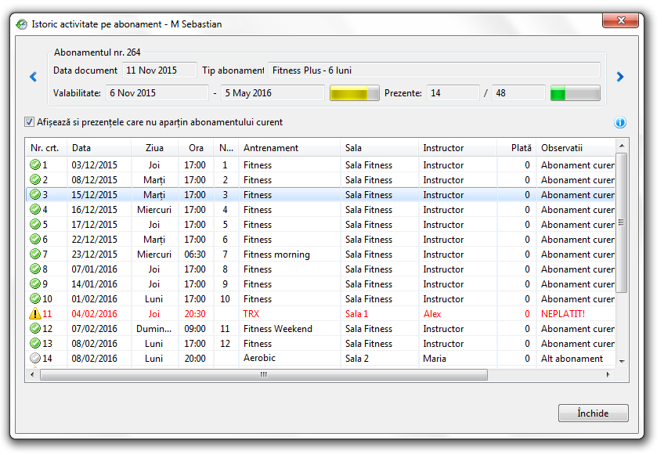Viewport: 664px width, 455px height.
Task: Click the green check icon on row 1
Action: tap(35, 165)
